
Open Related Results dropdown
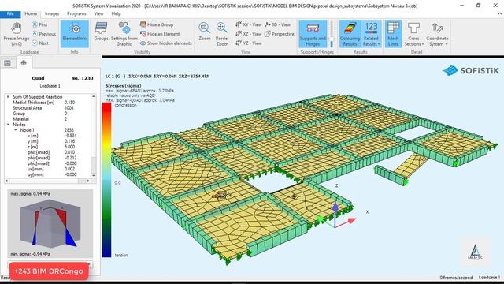tap(371, 33)
